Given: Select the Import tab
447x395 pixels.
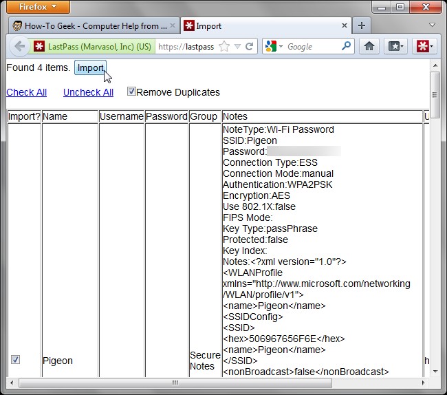Looking at the screenshot, I should coord(266,25).
